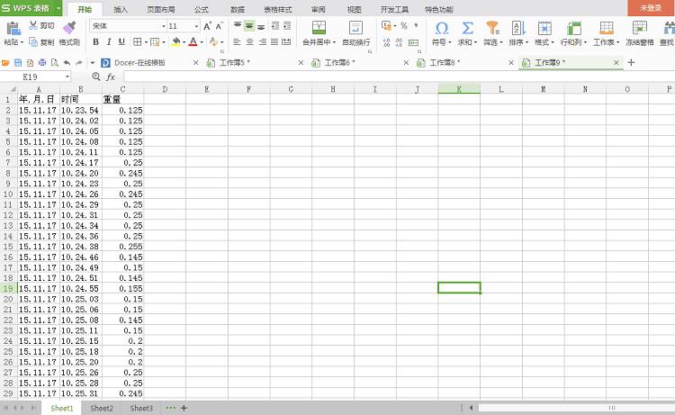The width and height of the screenshot is (675, 415).
Task: Click the Wrap Text (自动换行) button
Action: pyautogui.click(x=355, y=28)
